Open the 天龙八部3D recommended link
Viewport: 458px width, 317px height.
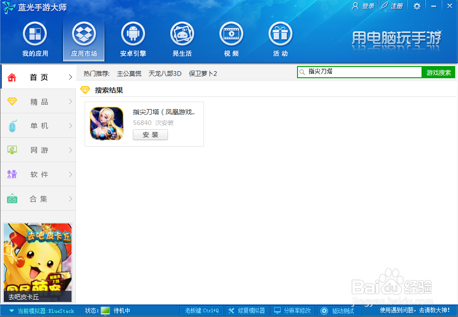pyautogui.click(x=165, y=74)
